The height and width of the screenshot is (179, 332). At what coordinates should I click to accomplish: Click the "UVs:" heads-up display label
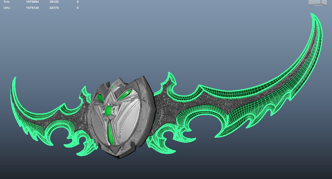point(7,8)
